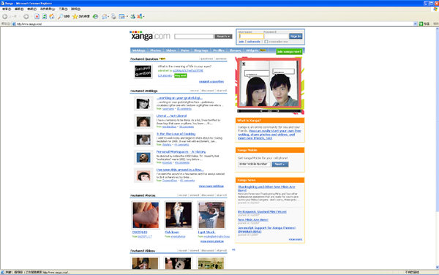
Task: Click the red Stop loading icon
Action: point(37,17)
